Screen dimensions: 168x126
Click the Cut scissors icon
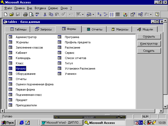click(45, 14)
